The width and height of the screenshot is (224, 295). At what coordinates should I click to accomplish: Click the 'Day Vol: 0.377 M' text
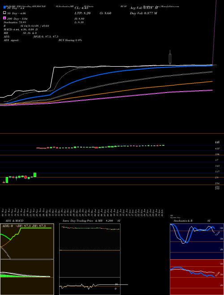143,13
